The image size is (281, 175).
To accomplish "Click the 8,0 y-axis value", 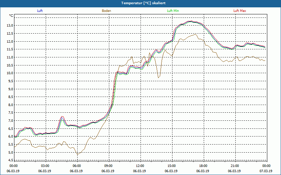I will click(11, 105).
